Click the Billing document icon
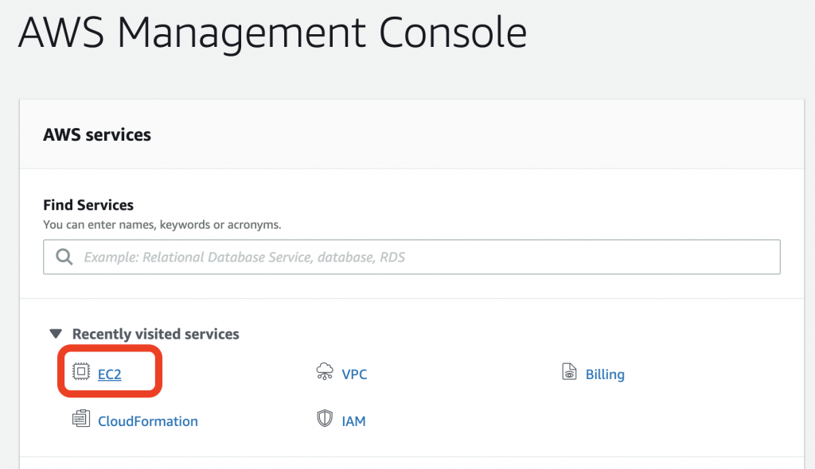The height and width of the screenshot is (469, 815). 569,373
